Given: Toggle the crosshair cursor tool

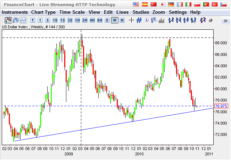Looking at the screenshot, I should tap(131, 20).
